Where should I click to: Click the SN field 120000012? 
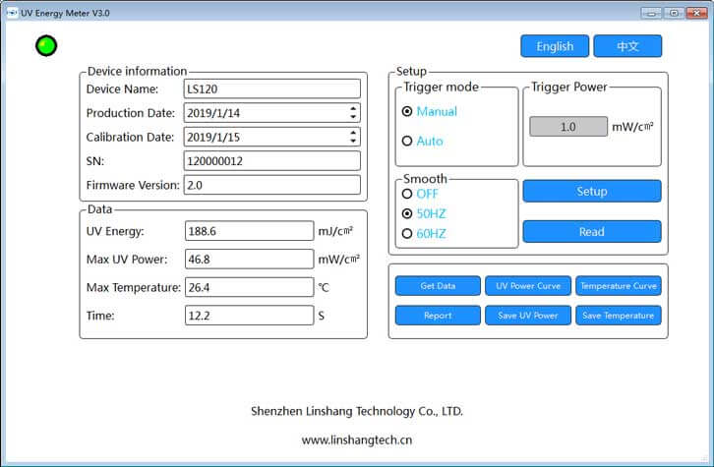(x=271, y=161)
